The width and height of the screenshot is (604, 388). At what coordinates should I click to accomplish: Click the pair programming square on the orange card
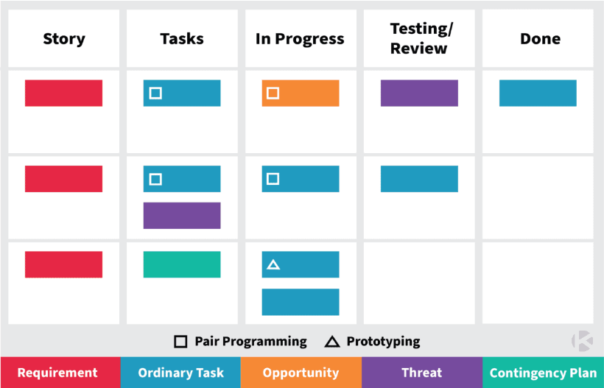point(273,94)
